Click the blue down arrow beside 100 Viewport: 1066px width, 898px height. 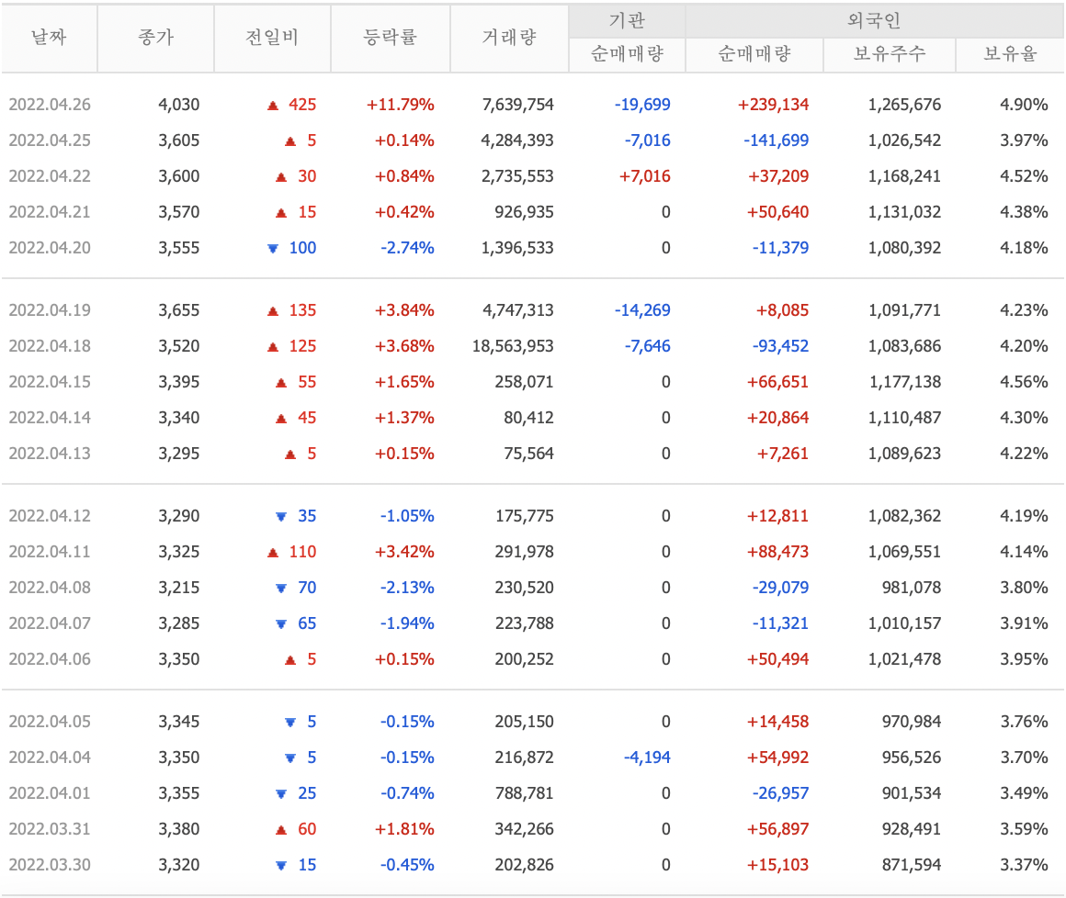pos(273,249)
